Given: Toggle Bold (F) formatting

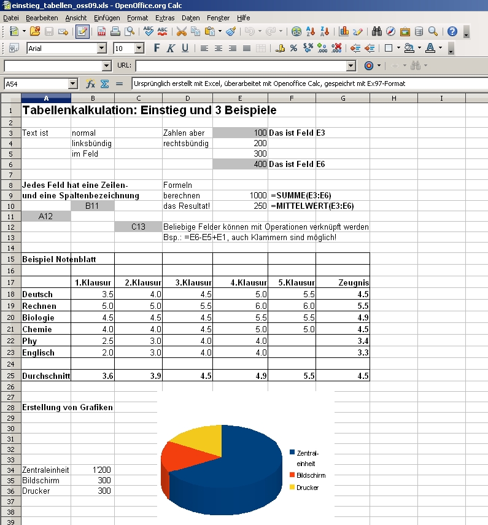Looking at the screenshot, I should coord(157,49).
